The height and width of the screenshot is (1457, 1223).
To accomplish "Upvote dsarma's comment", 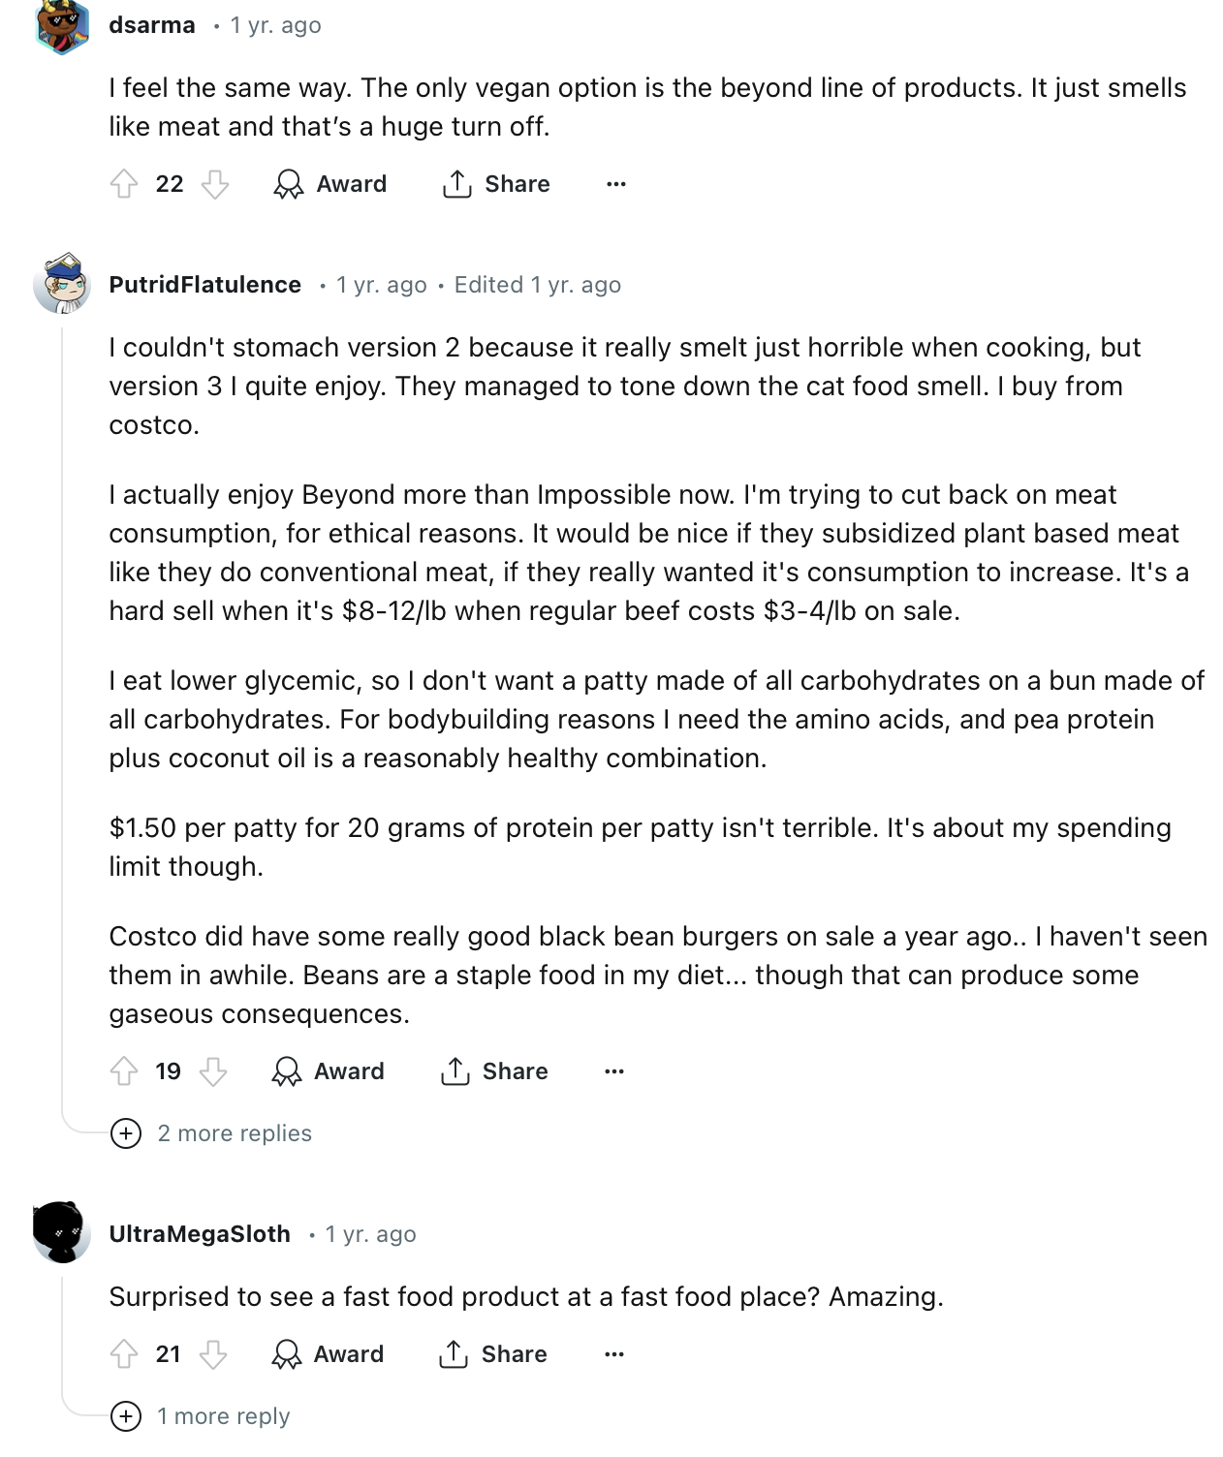I will pos(124,184).
